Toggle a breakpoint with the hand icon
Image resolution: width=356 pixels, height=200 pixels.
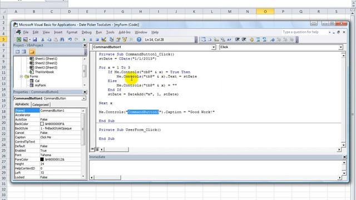251,39
